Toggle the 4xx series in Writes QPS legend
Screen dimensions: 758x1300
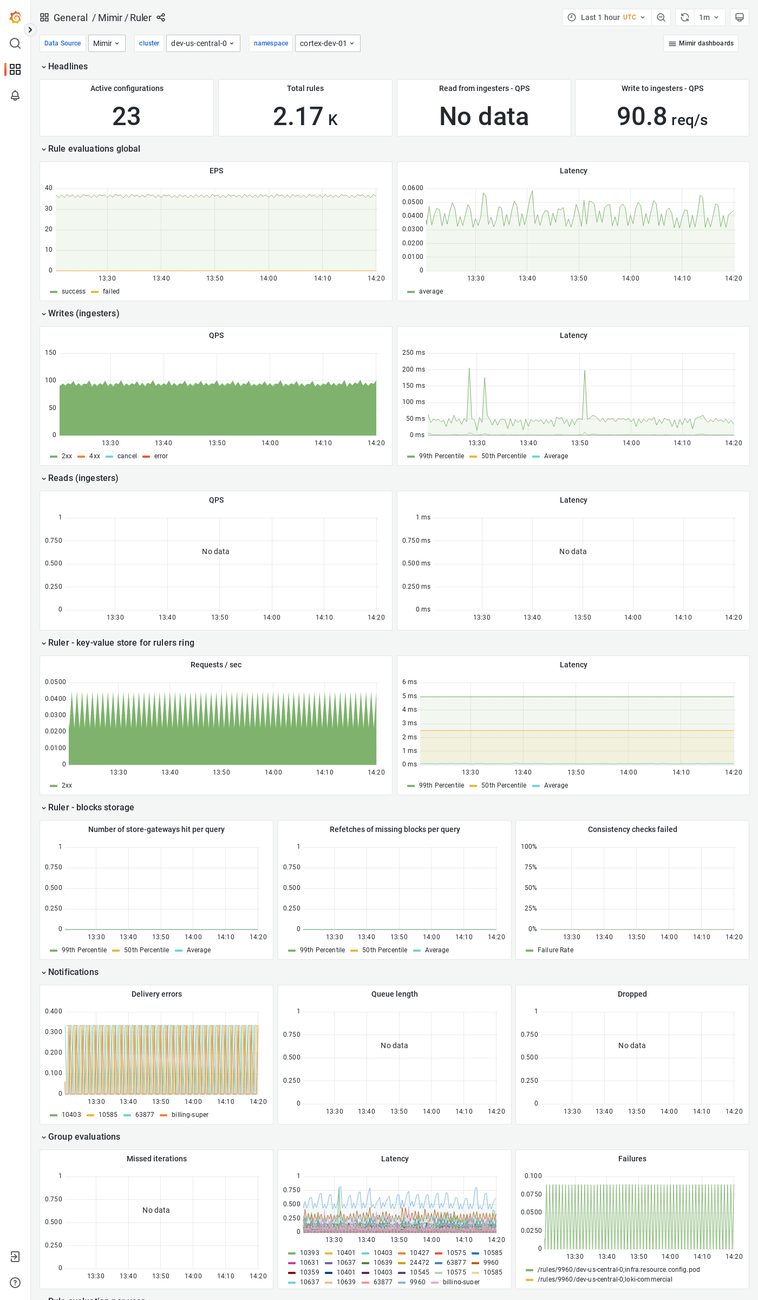pos(95,456)
